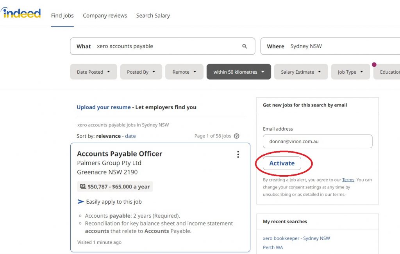
Task: Go to the Find jobs tab
Action: click(x=62, y=16)
